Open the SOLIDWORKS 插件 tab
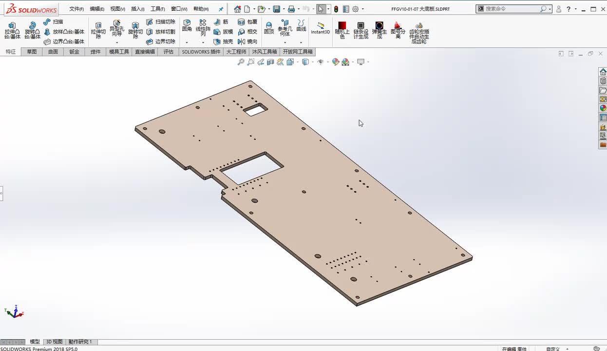Image resolution: width=607 pixels, height=351 pixels. [201, 52]
